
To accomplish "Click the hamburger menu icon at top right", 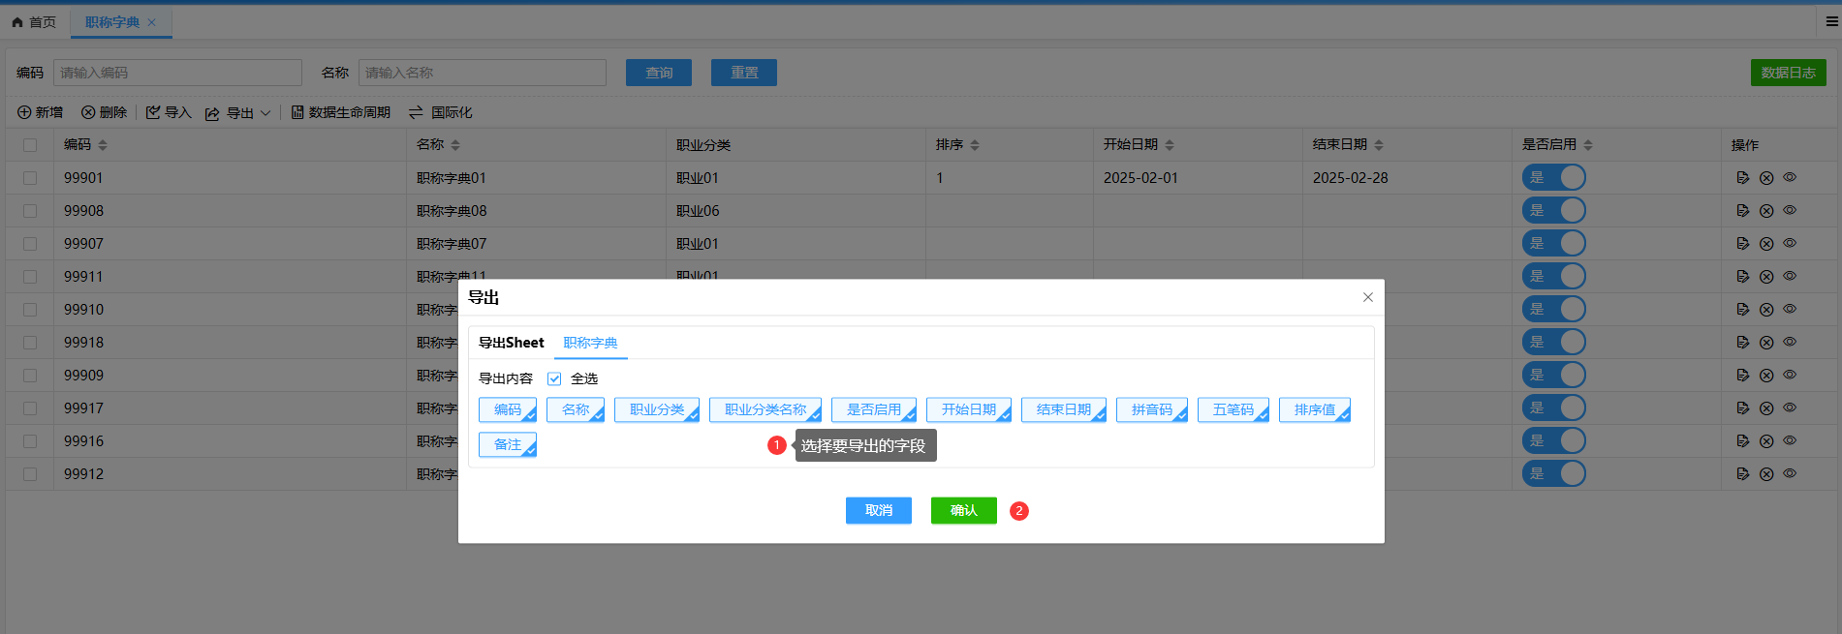I will 1831,21.
